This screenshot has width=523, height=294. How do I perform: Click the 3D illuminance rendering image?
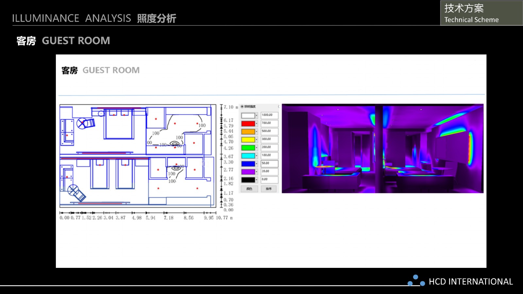382,148
